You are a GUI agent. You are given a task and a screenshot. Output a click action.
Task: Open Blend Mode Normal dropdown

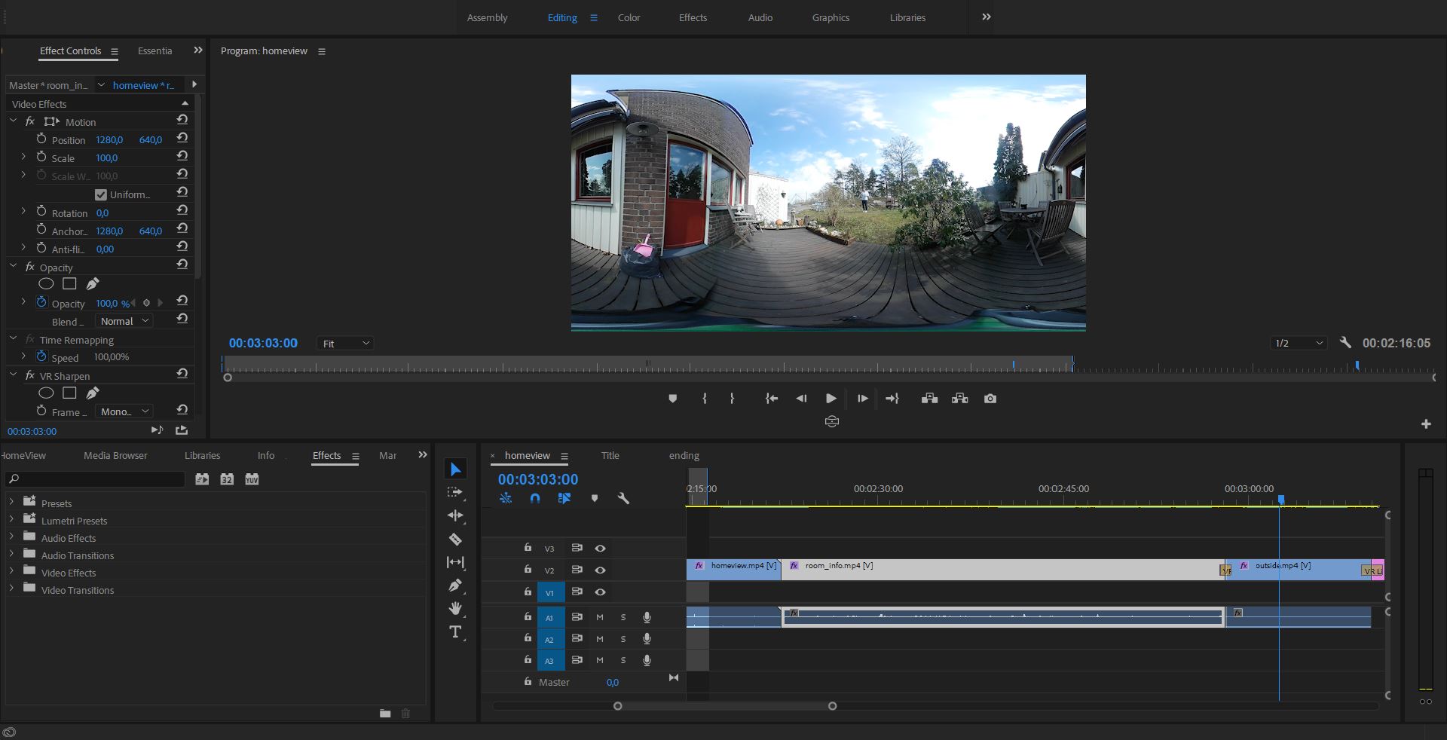124,321
